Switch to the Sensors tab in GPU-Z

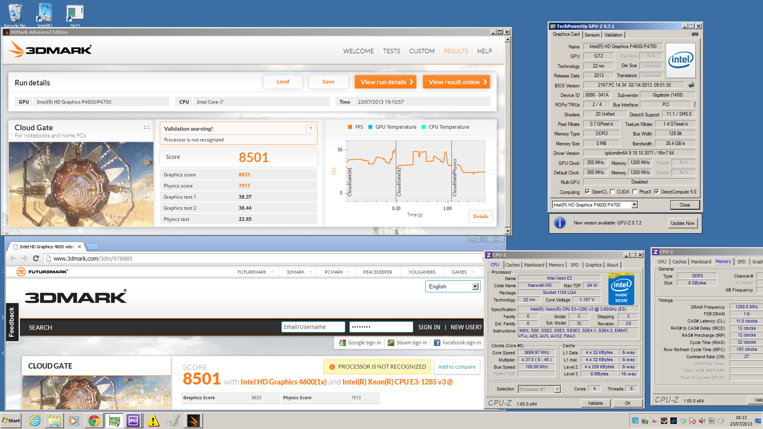pyautogui.click(x=592, y=35)
